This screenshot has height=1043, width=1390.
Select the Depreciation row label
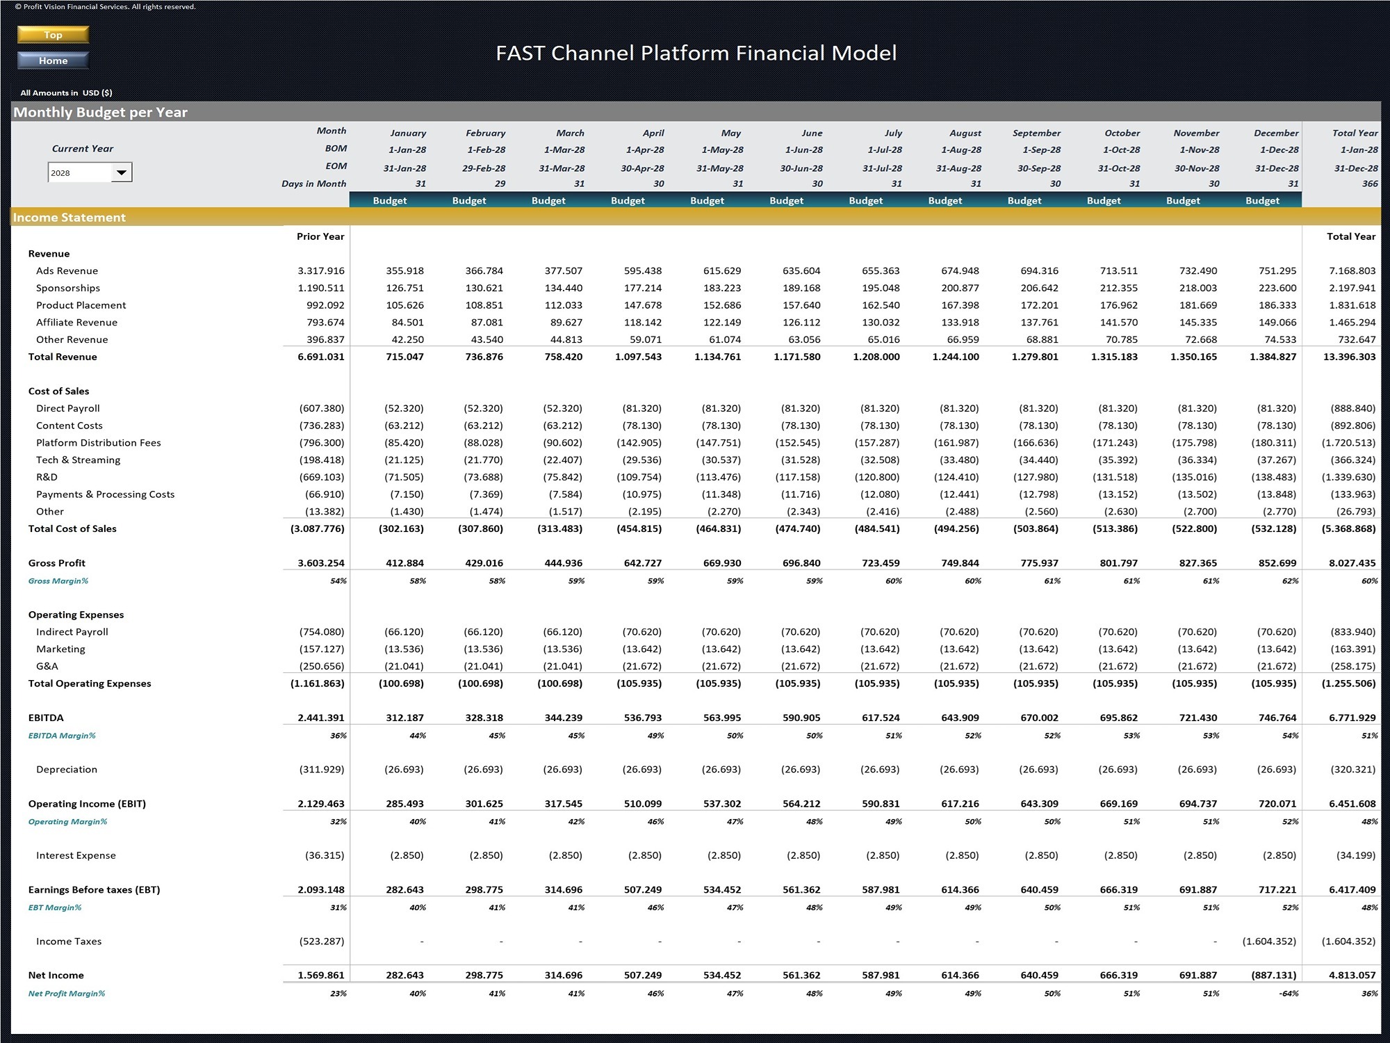point(67,769)
